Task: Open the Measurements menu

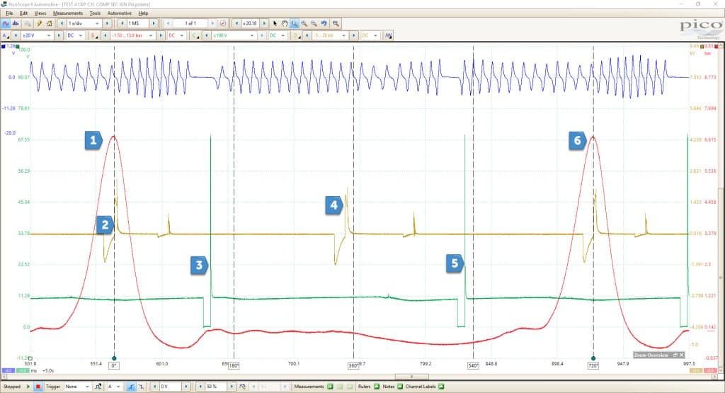Action: (67, 13)
